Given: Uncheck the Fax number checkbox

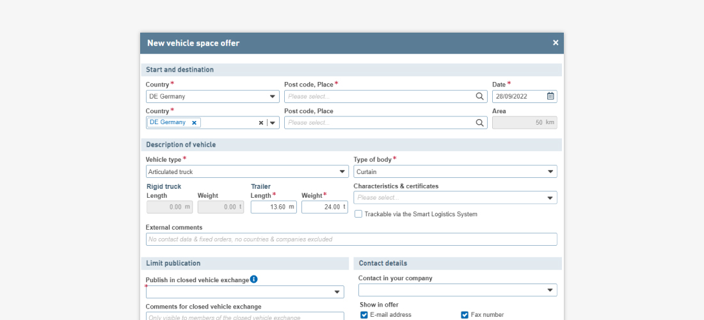Looking at the screenshot, I should [465, 315].
